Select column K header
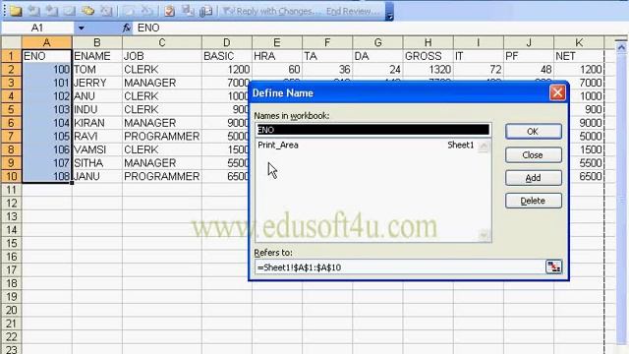The width and height of the screenshot is (629, 354). point(579,42)
